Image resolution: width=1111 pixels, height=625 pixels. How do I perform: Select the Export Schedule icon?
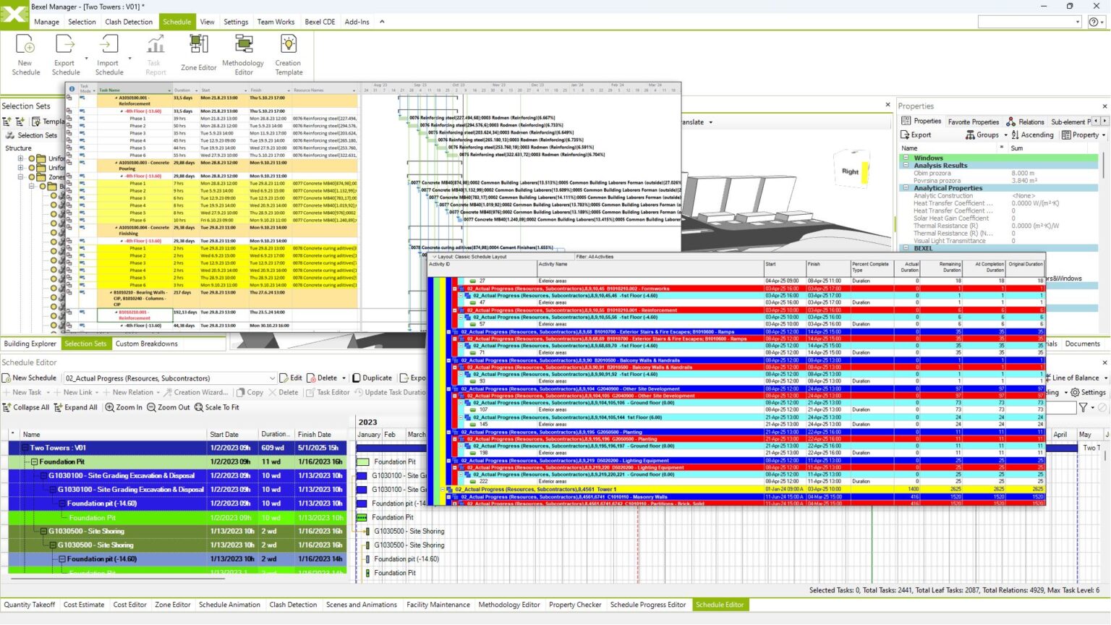coord(65,54)
